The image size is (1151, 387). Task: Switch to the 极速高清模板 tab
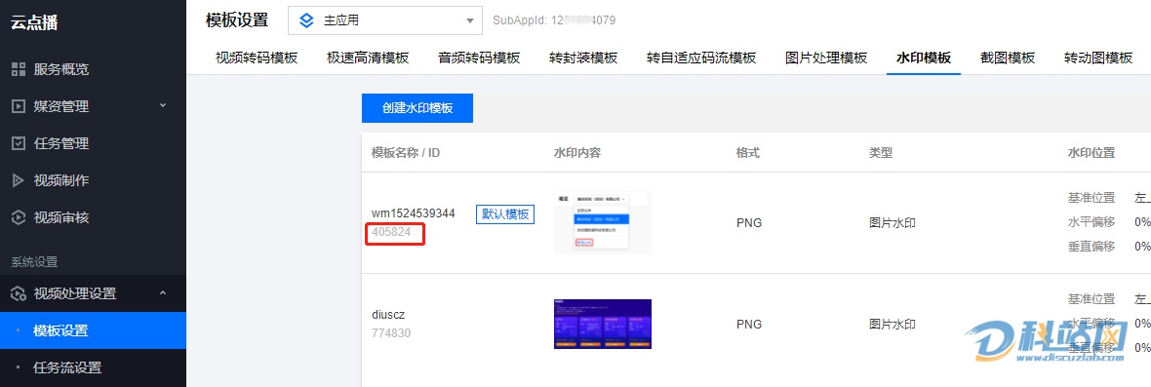tap(368, 58)
